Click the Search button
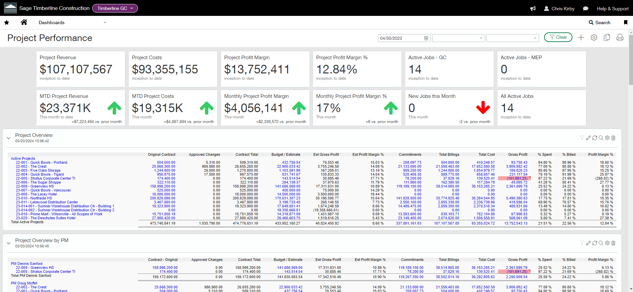 point(600,22)
